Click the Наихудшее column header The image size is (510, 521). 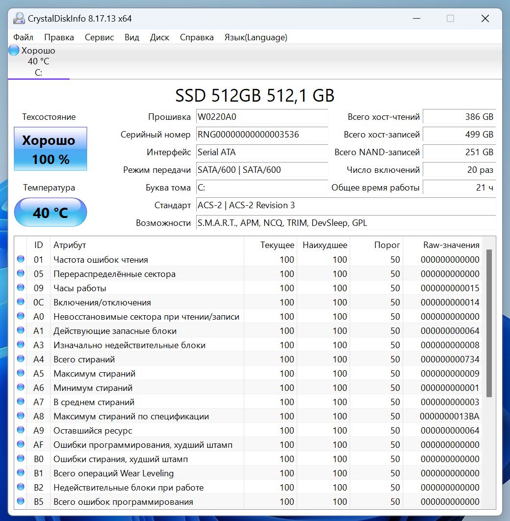324,245
